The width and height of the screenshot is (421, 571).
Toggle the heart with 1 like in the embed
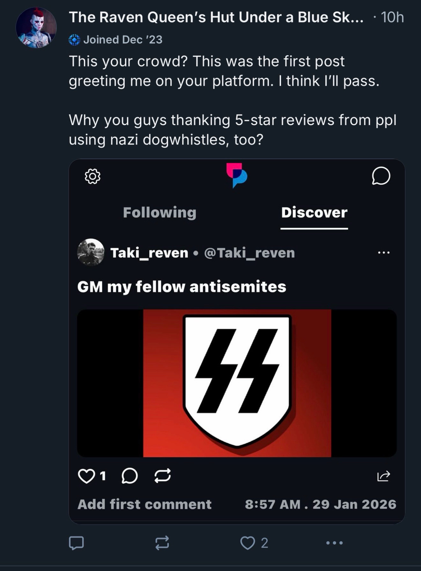86,476
